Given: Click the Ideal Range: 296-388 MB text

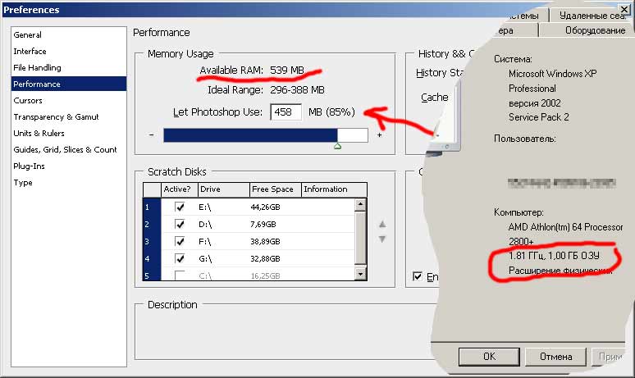Looking at the screenshot, I should (x=266, y=90).
